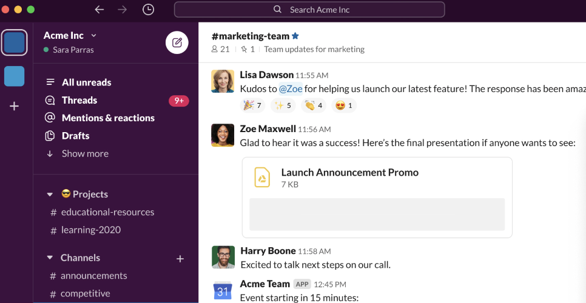The height and width of the screenshot is (303, 586).
Task: Click the 11:58 AM timestamp
Action: point(314,251)
